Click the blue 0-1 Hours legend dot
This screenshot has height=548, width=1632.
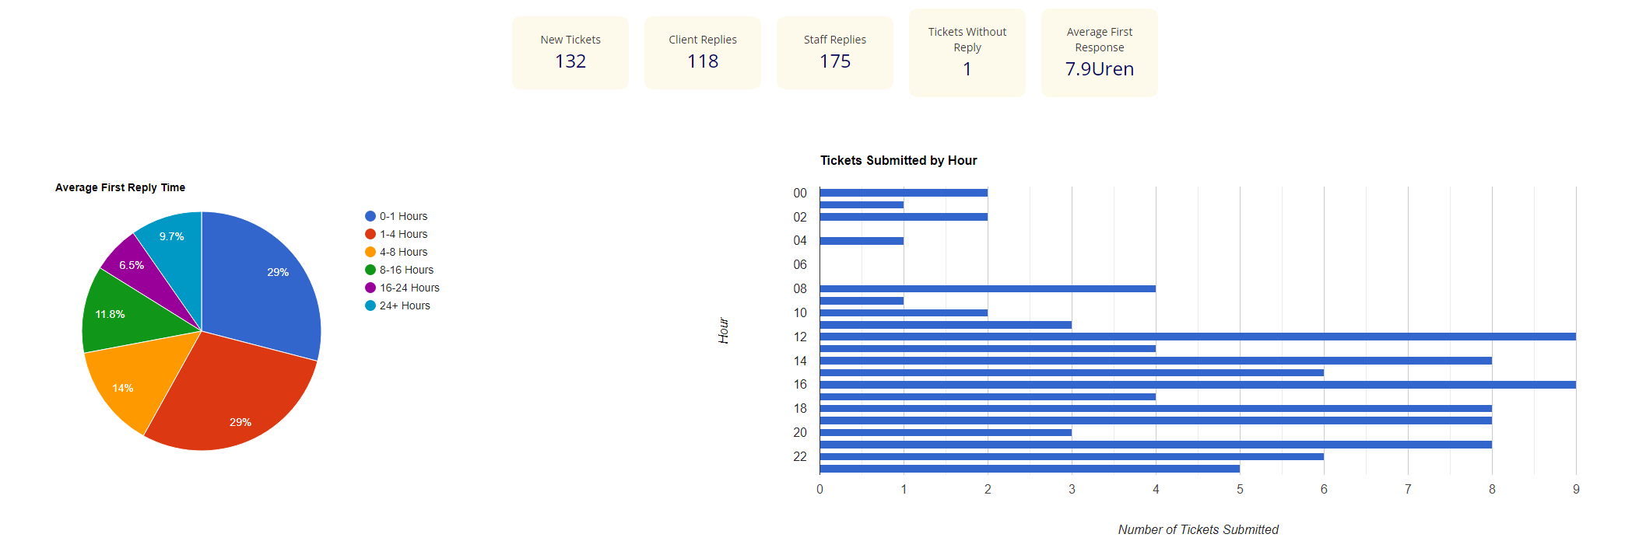click(x=370, y=216)
